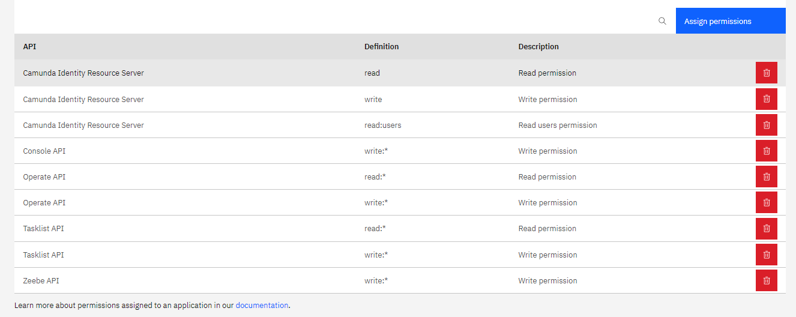This screenshot has height=317, width=796.
Task: Click the API column header
Action: [30, 46]
